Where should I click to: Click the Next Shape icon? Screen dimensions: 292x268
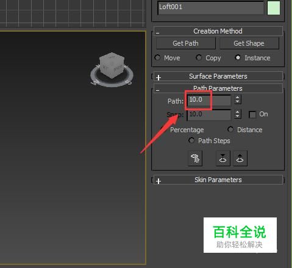pyautogui.click(x=240, y=158)
